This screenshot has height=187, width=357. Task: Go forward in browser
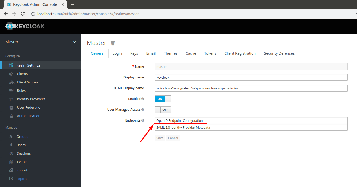14,14
